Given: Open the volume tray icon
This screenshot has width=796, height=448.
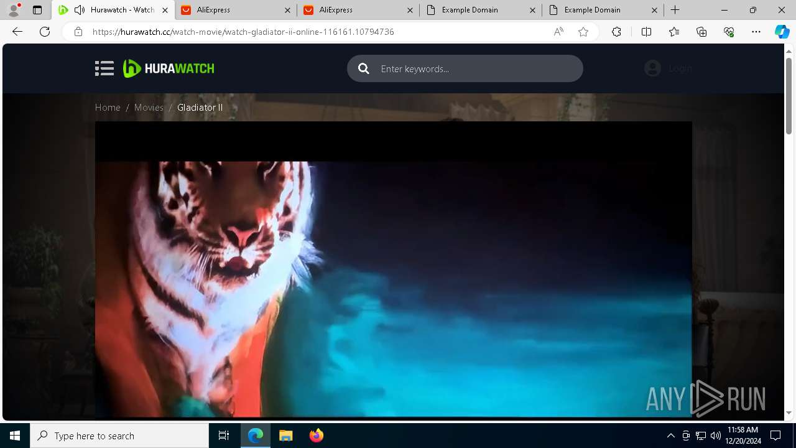Looking at the screenshot, I should click(x=716, y=436).
